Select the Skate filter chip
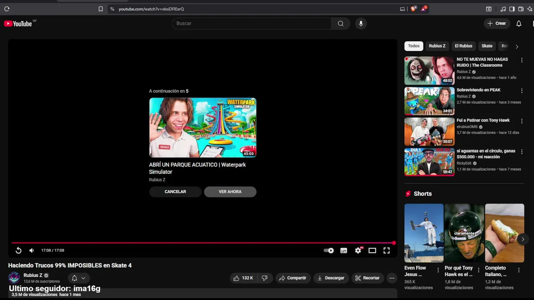 [487, 46]
